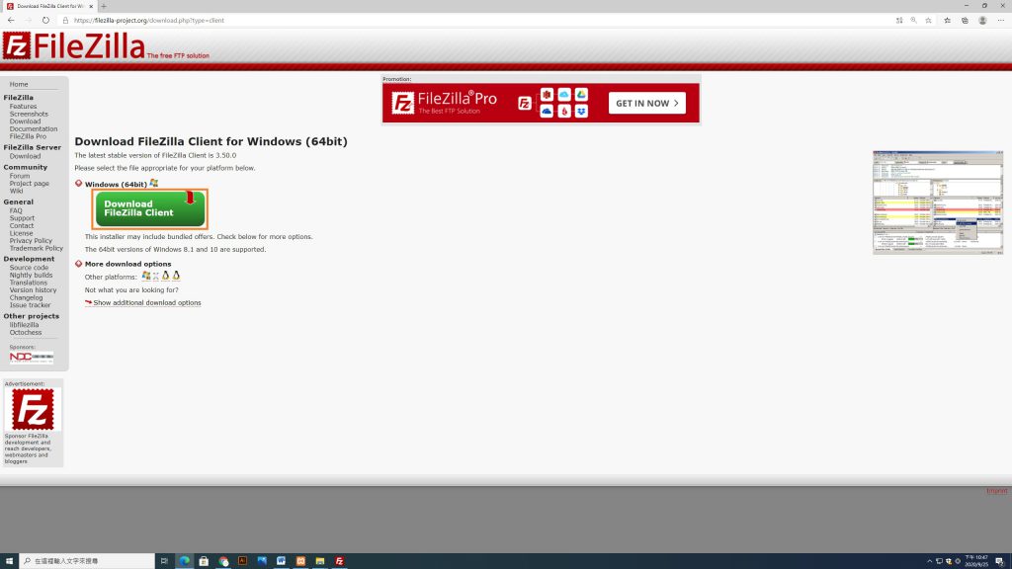This screenshot has width=1012, height=569.
Task: Open Task View on taskbar
Action: click(165, 561)
